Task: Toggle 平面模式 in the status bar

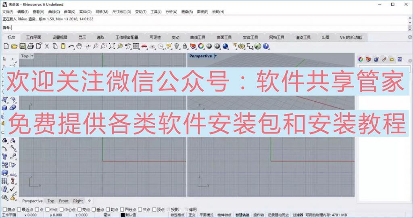Action: point(206,215)
